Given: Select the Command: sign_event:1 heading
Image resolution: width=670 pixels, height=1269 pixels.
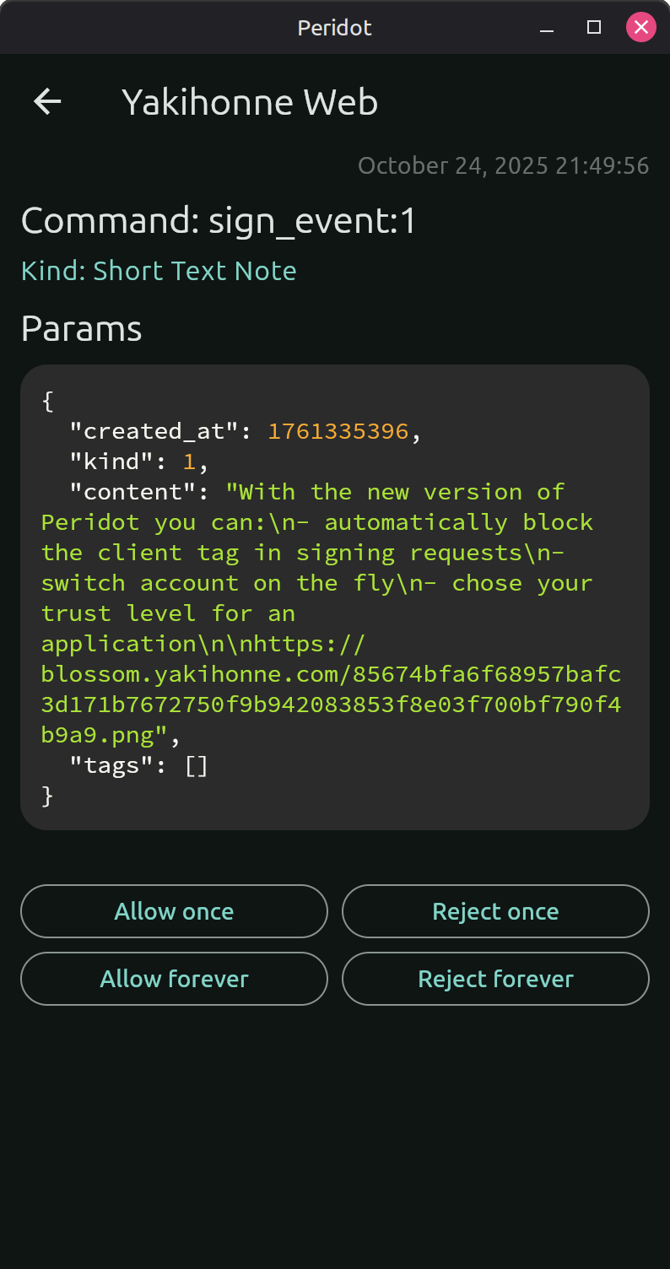Looking at the screenshot, I should (219, 221).
